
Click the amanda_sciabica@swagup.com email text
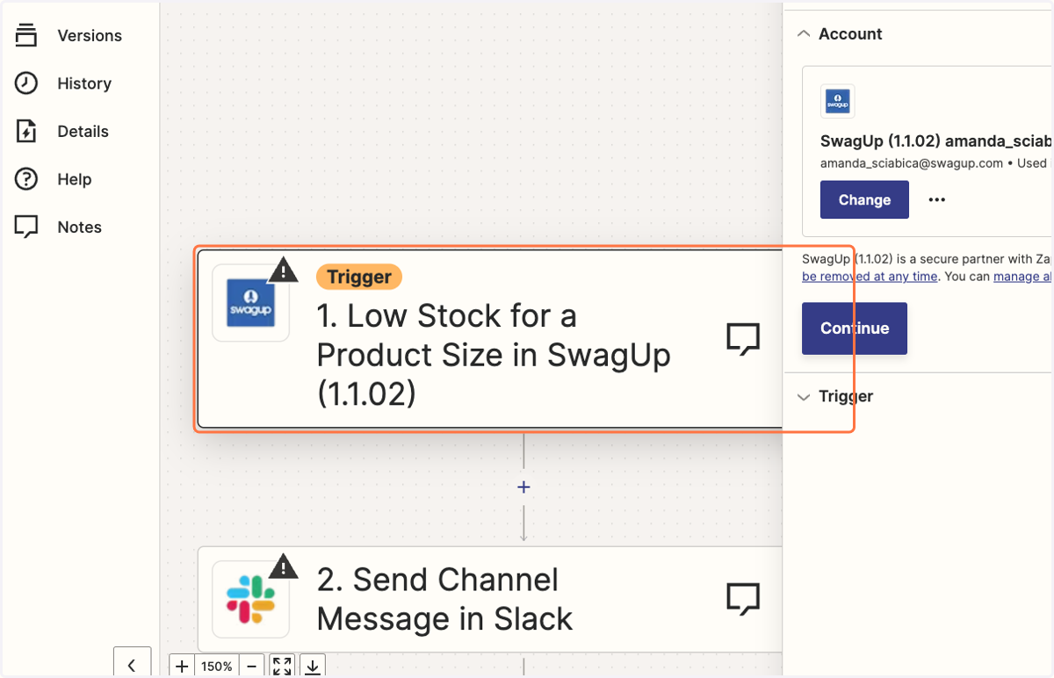click(912, 162)
